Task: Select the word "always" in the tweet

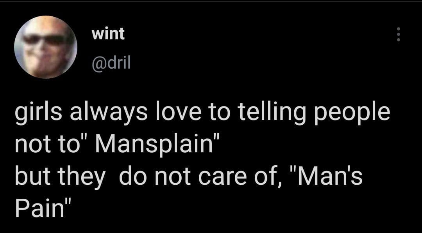Action: pyautogui.click(x=109, y=113)
